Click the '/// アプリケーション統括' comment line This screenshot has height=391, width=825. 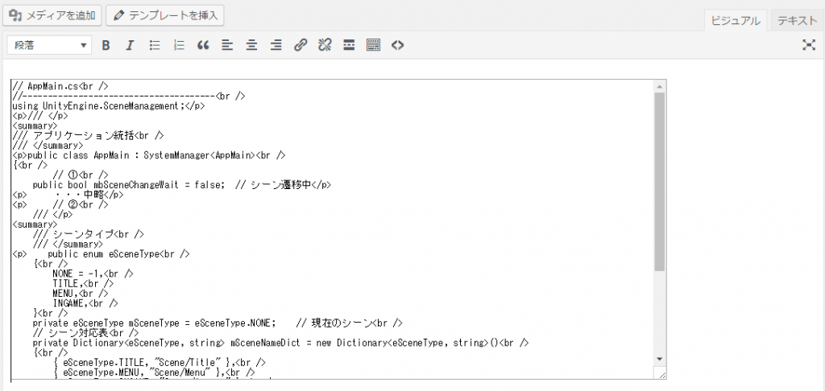(x=88, y=136)
